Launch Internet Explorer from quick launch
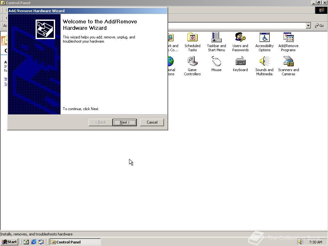Image resolution: width=328 pixels, height=246 pixels. click(x=34, y=242)
